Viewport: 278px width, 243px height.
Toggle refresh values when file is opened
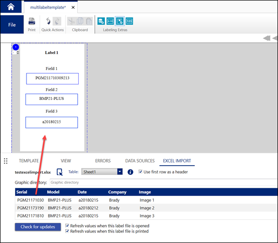click(67, 225)
